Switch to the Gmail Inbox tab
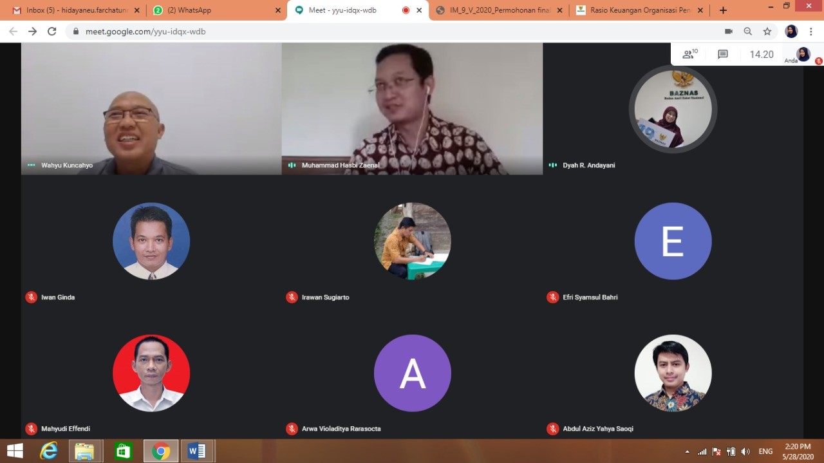This screenshot has width=824, height=463. (x=74, y=10)
